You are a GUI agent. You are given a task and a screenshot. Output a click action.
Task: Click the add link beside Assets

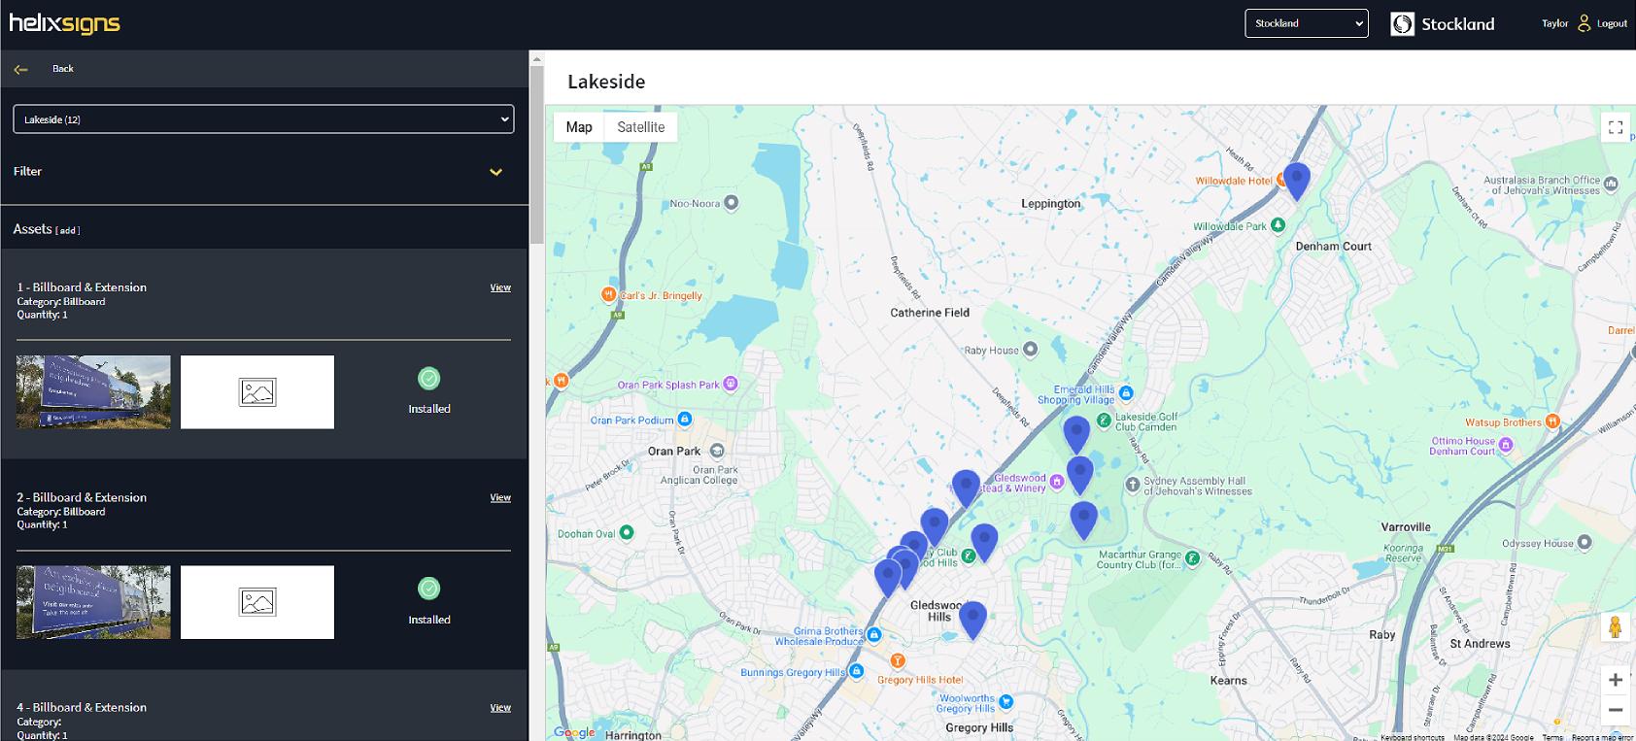pos(67,231)
